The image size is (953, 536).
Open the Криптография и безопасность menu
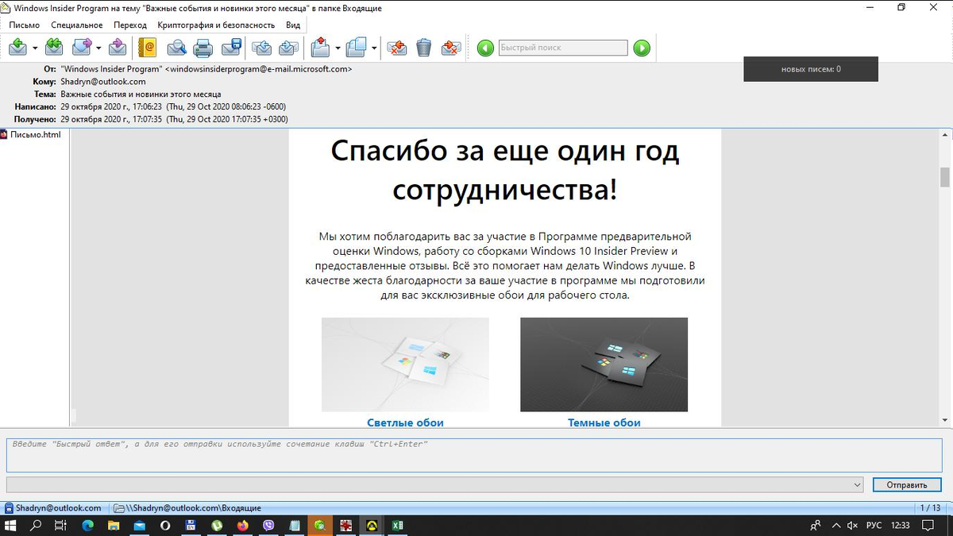(216, 25)
